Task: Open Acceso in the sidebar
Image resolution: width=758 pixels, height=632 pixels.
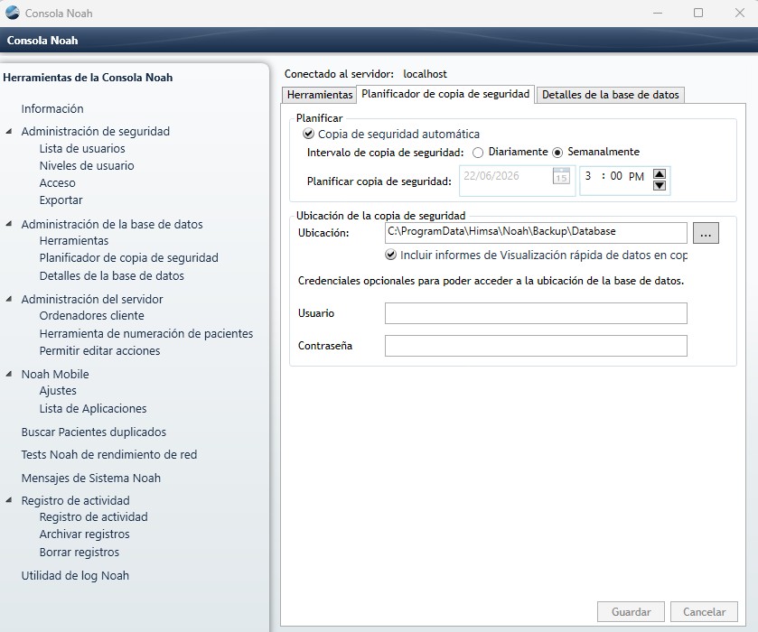Action: coord(57,182)
